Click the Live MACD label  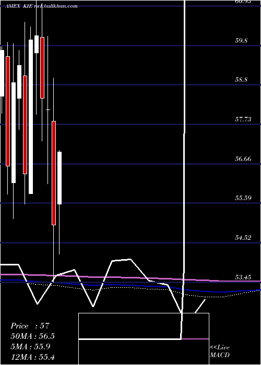(x=220, y=351)
